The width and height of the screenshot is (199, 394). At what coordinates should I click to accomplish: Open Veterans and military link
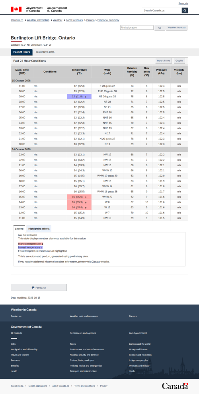[x=139, y=366]
